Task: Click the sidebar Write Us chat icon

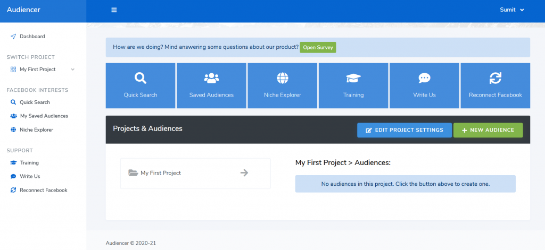Action: 13,176
